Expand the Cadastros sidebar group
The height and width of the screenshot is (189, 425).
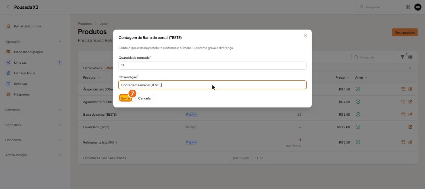coord(60,125)
